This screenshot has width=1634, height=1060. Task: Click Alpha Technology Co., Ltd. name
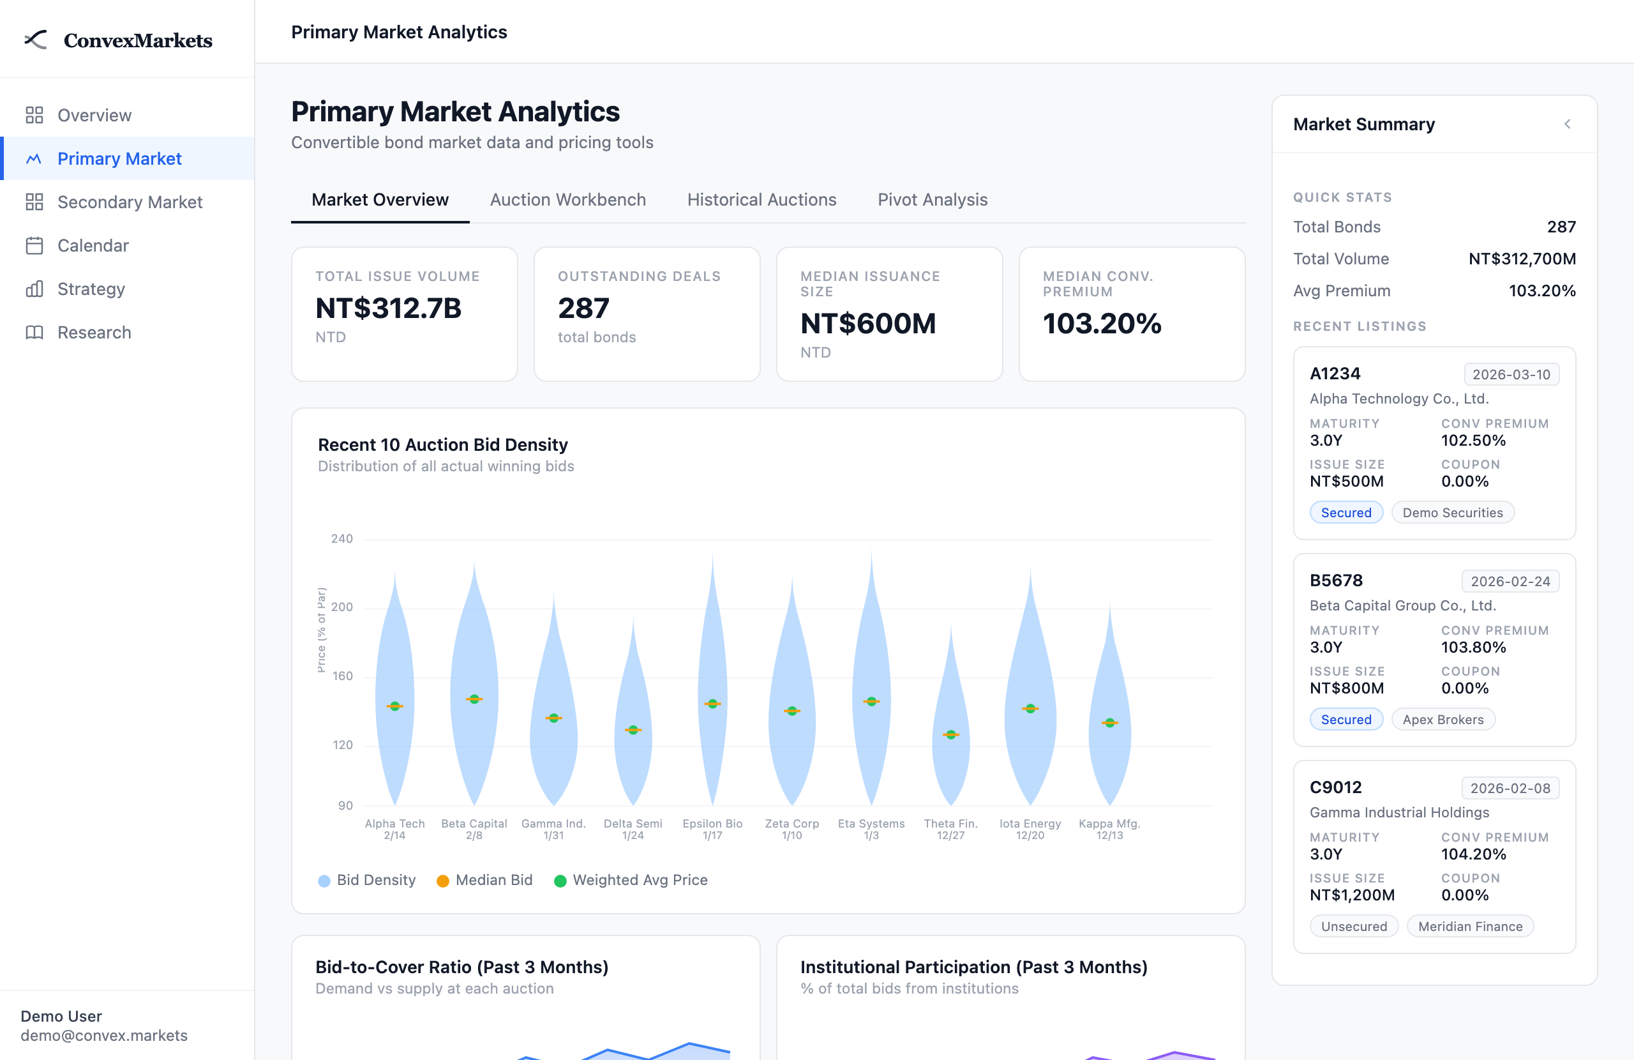(x=1399, y=398)
